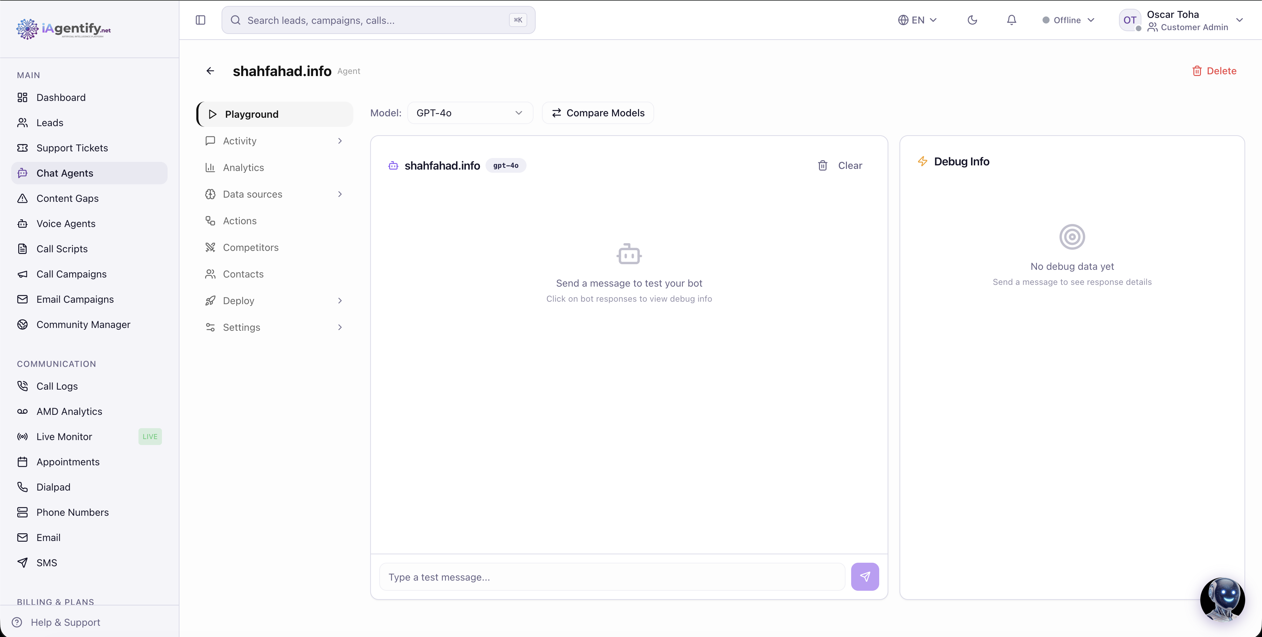Click the Phone Numbers server icon
Screen dimensions: 1262x637
(22, 512)
